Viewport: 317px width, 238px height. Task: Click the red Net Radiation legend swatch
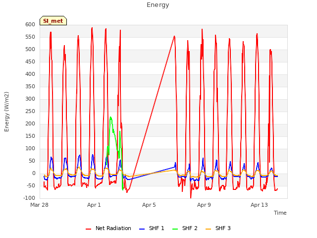pyautogui.click(x=88, y=229)
